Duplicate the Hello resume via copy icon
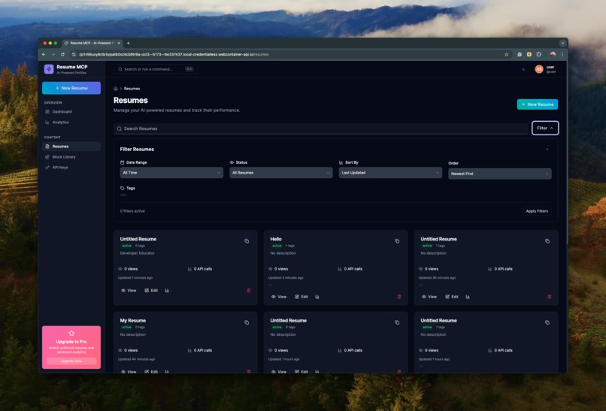The height and width of the screenshot is (411, 606). coord(397,241)
